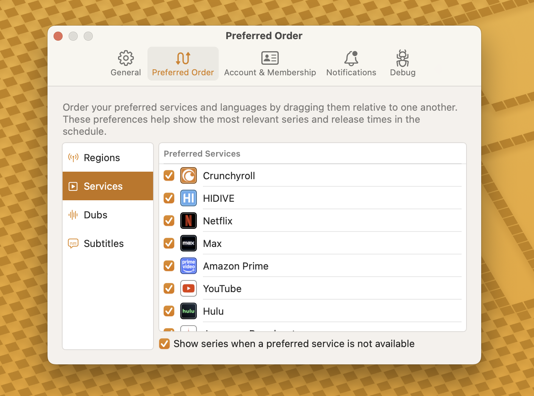This screenshot has height=396, width=534.
Task: Uncheck the YouTube service checkbox
Action: click(169, 288)
